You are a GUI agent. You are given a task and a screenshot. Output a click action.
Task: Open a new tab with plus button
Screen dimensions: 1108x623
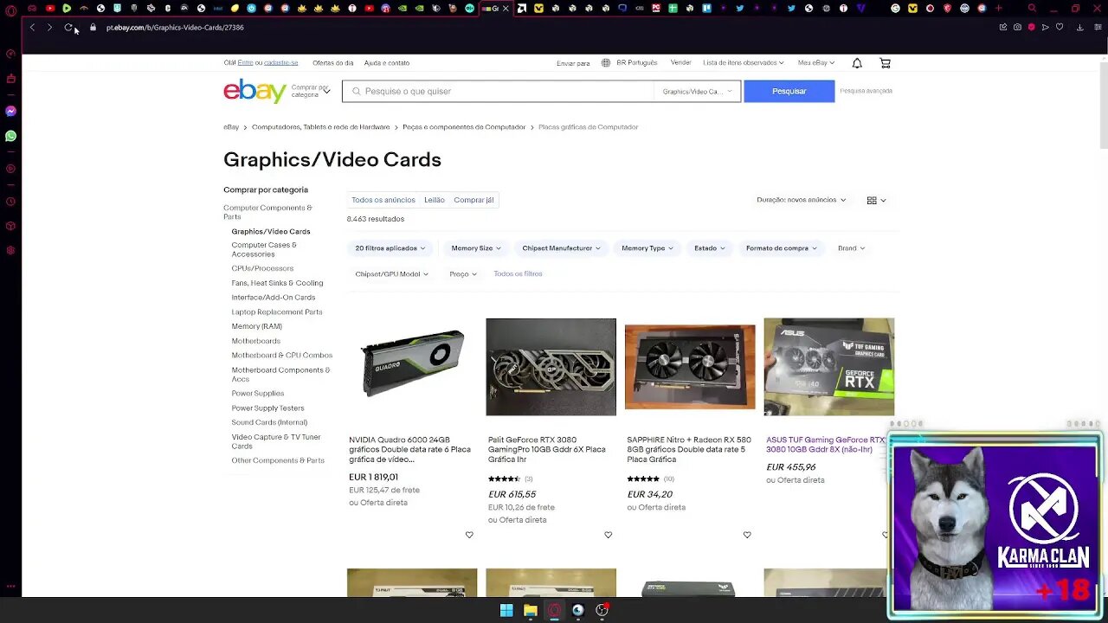click(998, 9)
